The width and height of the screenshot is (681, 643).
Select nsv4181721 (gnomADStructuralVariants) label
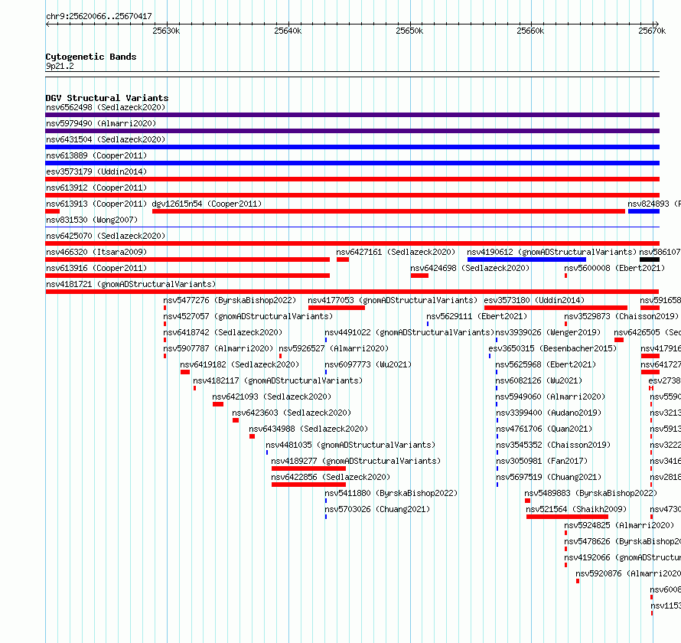coord(131,284)
